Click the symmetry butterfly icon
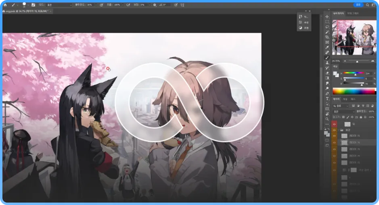Image resolution: width=379 pixels, height=205 pixels. coord(182,5)
